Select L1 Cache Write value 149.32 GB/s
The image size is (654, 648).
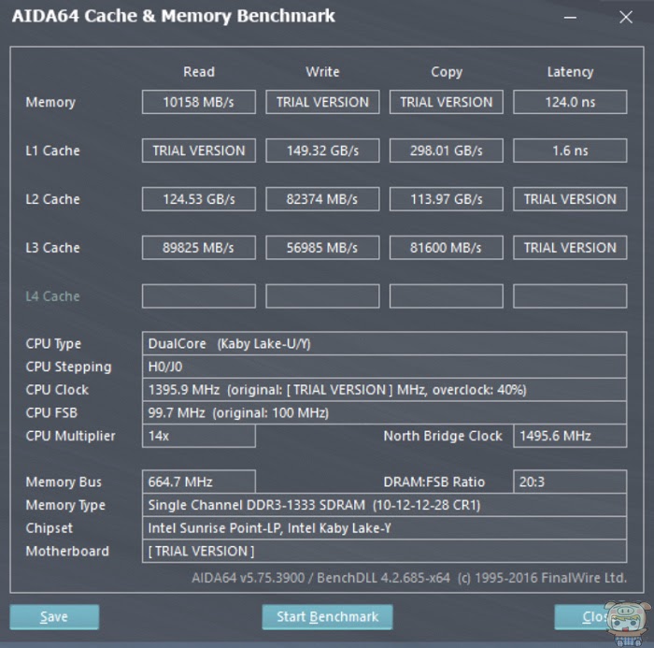(322, 151)
